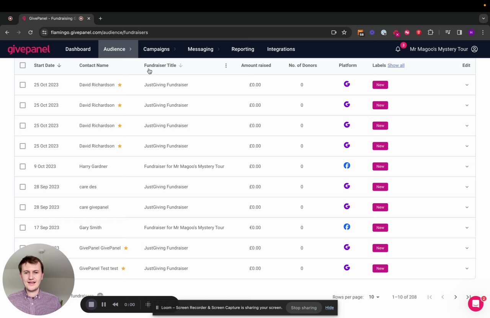Image resolution: width=490 pixels, height=318 pixels.
Task: Select the Harry Gardner row checkbox
Action: point(23,166)
